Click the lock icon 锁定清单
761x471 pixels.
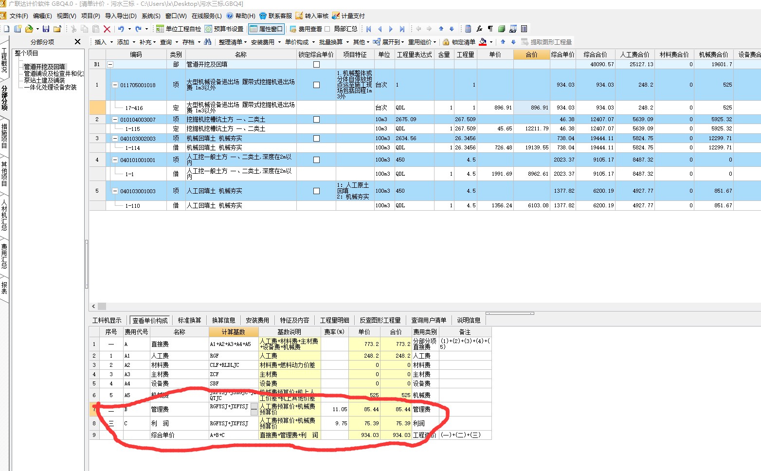click(x=446, y=42)
